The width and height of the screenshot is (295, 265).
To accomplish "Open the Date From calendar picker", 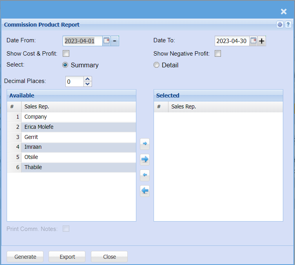I will click(106, 41).
